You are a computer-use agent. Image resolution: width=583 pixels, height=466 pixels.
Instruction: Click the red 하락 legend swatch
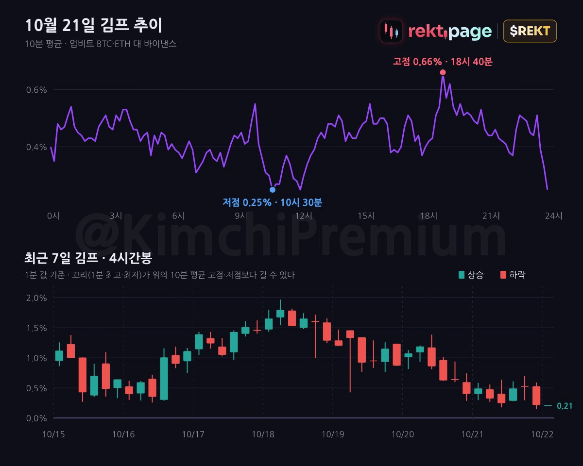click(x=503, y=275)
